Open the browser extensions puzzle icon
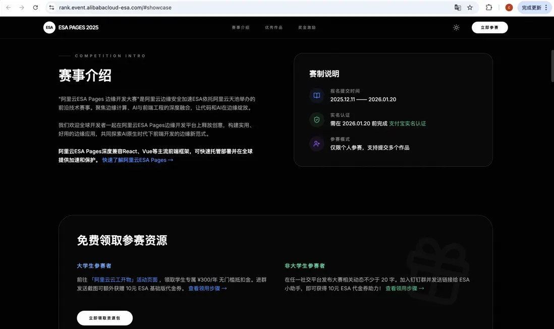554x329 pixels. pos(489,8)
